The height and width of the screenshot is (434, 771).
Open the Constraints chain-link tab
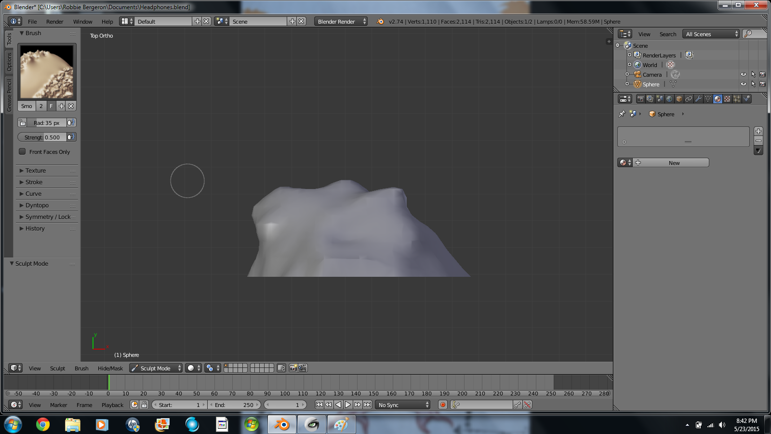click(689, 99)
